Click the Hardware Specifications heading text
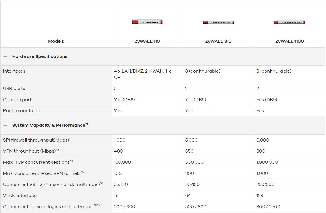The width and height of the screenshot is (326, 213). 40,56
